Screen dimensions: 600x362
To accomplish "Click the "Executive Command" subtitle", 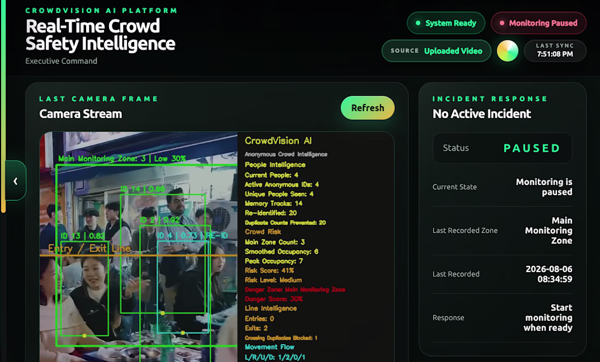I will 61,61.
